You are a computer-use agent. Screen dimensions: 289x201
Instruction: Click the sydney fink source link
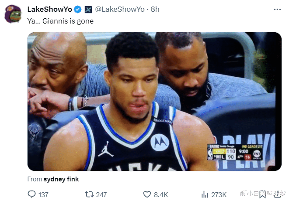[x=61, y=179]
